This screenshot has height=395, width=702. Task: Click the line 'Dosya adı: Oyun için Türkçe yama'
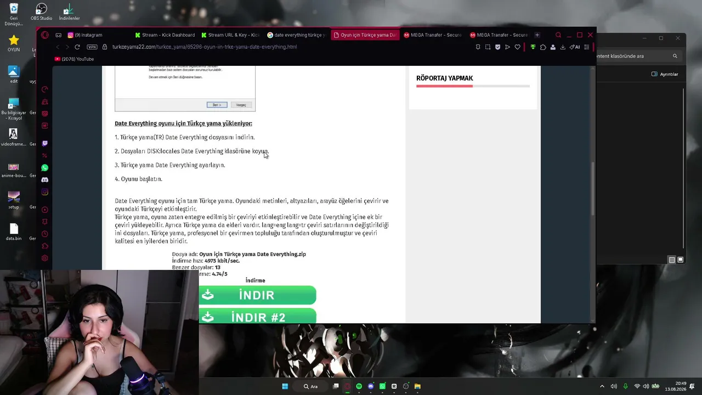click(x=239, y=254)
